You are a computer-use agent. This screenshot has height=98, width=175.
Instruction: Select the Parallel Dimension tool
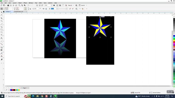click(1, 41)
